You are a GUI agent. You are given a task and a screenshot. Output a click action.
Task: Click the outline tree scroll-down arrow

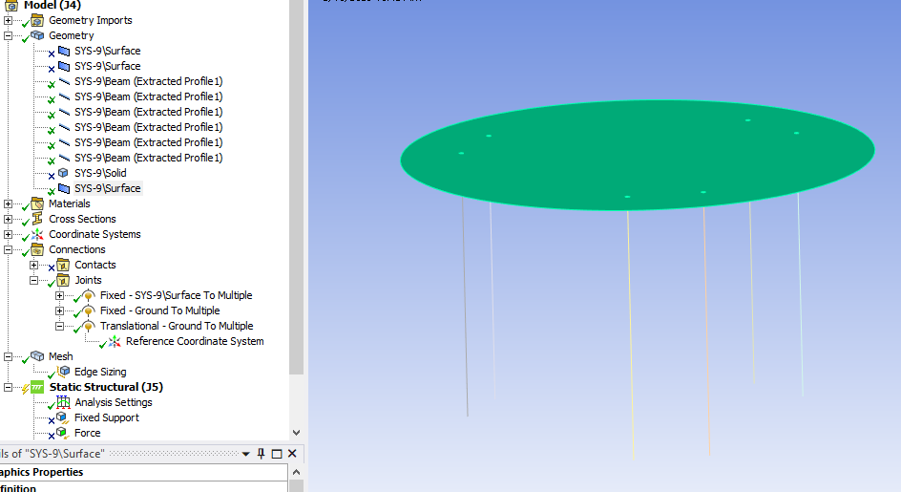click(x=297, y=433)
